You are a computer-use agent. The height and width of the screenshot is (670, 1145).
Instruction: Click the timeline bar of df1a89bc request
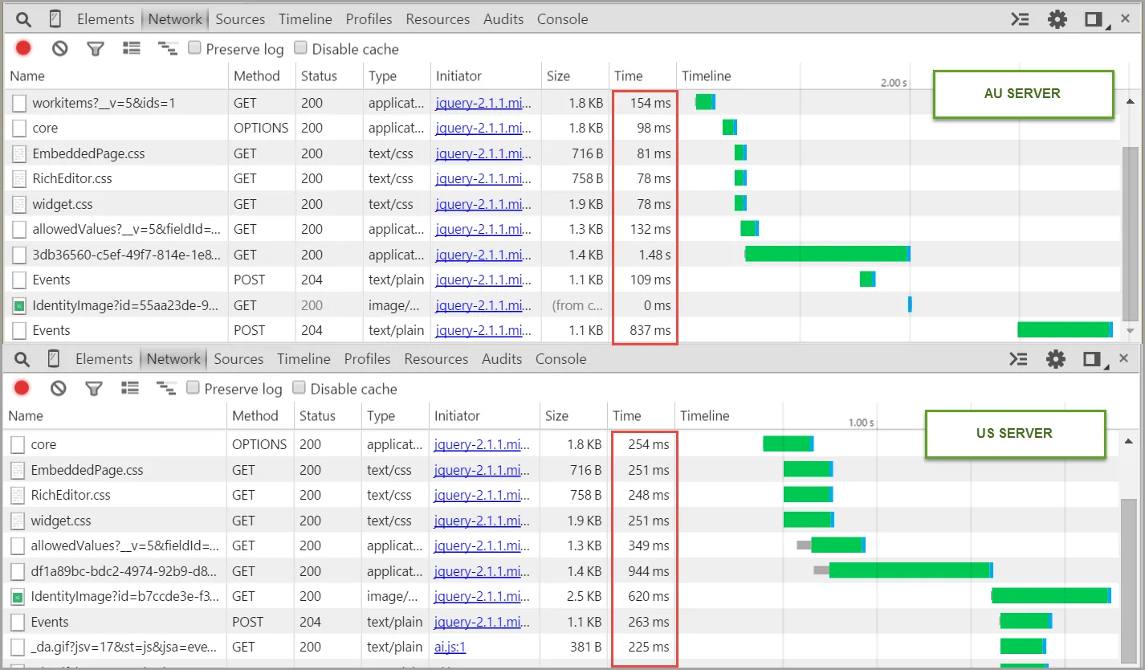pyautogui.click(x=903, y=570)
